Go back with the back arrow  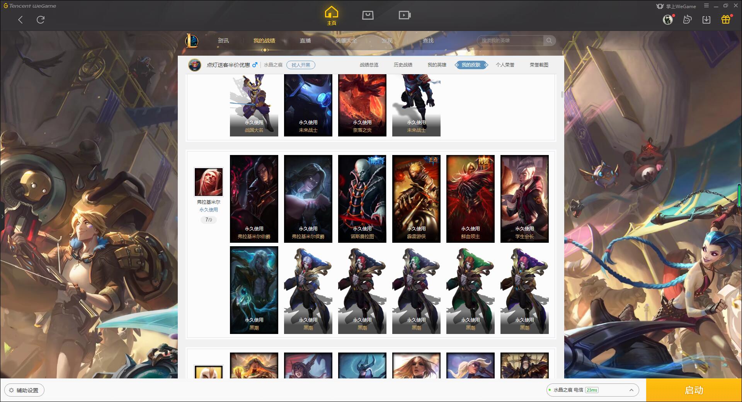20,20
